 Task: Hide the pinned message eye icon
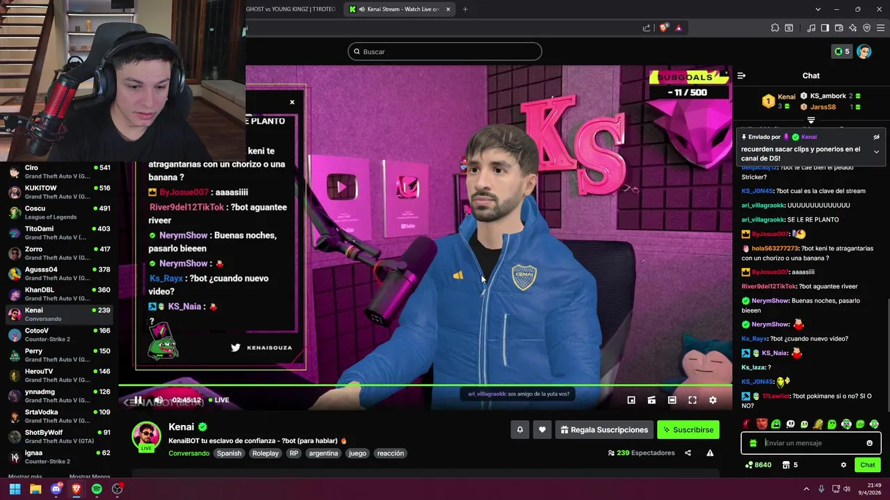[876, 137]
